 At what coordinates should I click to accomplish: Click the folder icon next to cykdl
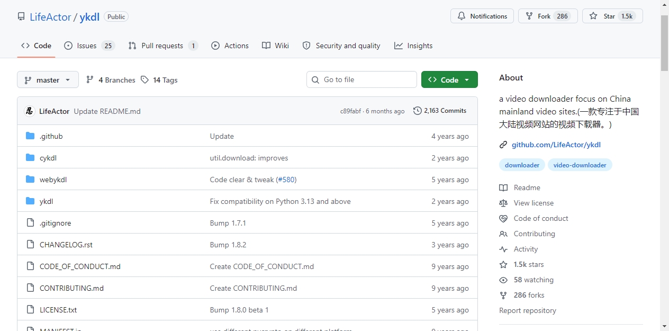(x=30, y=158)
